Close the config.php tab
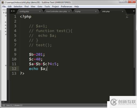137x108 pixels. pyautogui.click(x=40, y=11)
